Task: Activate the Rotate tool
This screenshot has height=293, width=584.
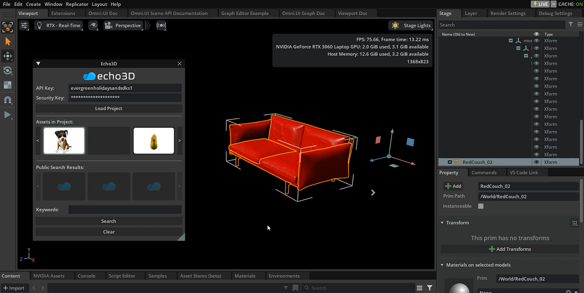Action: (x=7, y=70)
